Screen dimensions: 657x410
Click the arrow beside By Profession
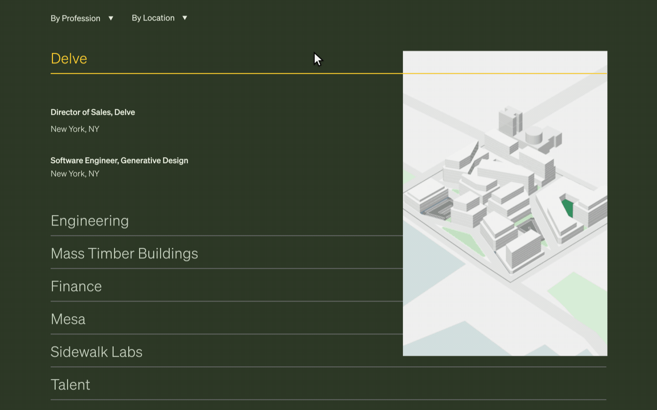tap(111, 18)
